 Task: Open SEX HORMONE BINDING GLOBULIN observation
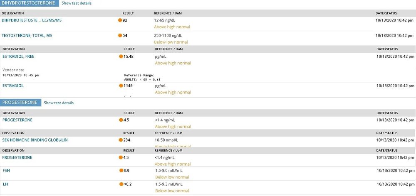coord(35,140)
